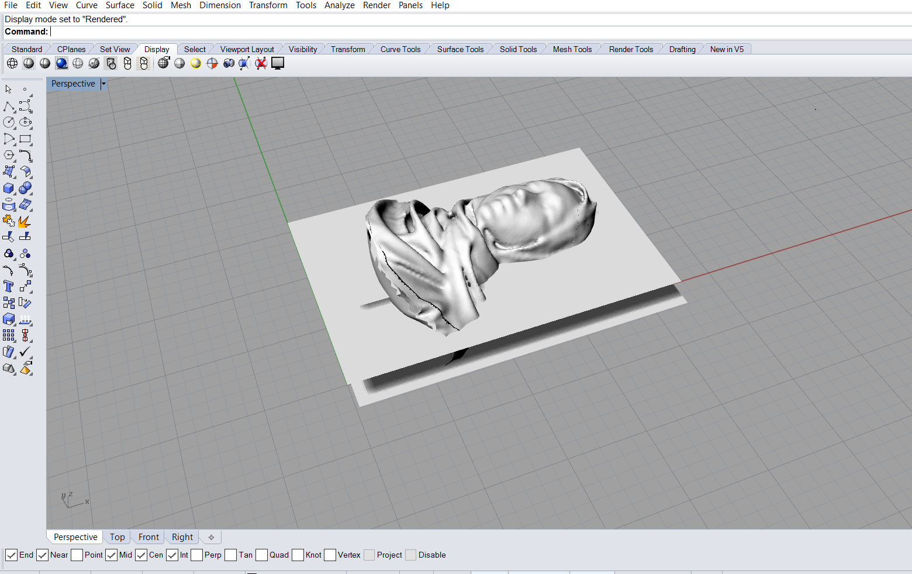912x574 pixels.
Task: Click in the Command input field
Action: click(479, 32)
